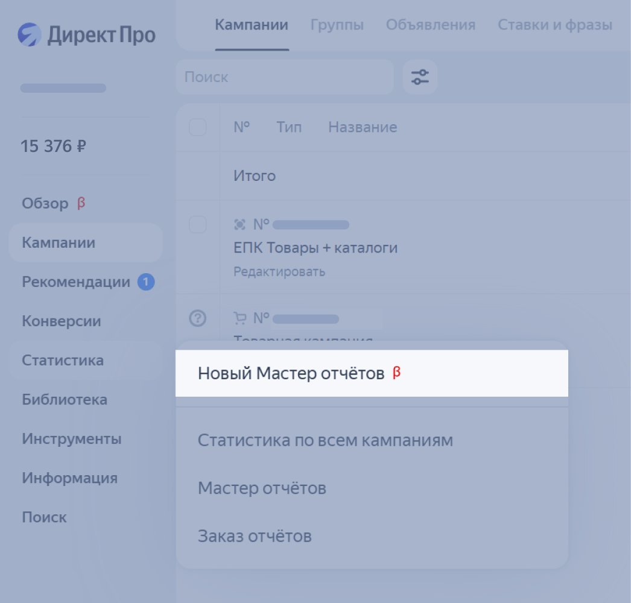The height and width of the screenshot is (603, 631).
Task: Toggle the select-all checkbox in table header
Action: click(x=198, y=127)
